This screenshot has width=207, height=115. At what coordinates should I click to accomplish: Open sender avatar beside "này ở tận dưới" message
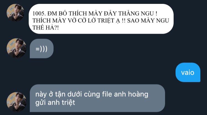[16, 102]
